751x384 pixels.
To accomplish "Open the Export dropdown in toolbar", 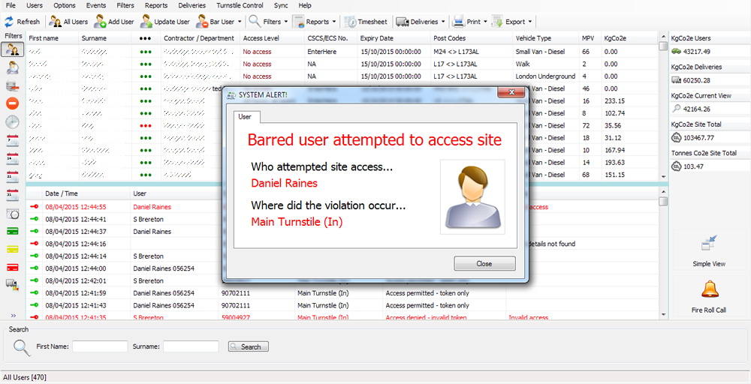I will click(x=529, y=22).
